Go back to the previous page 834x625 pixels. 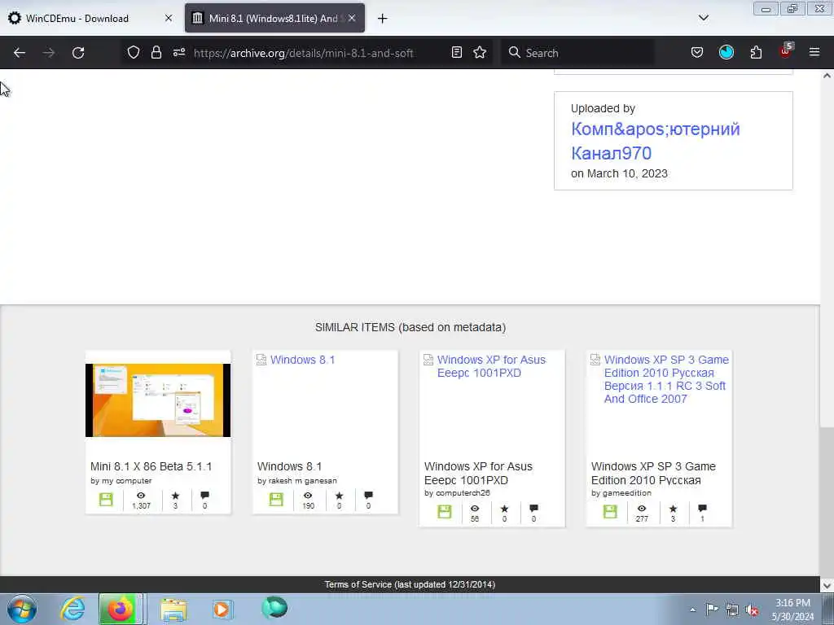click(x=20, y=53)
